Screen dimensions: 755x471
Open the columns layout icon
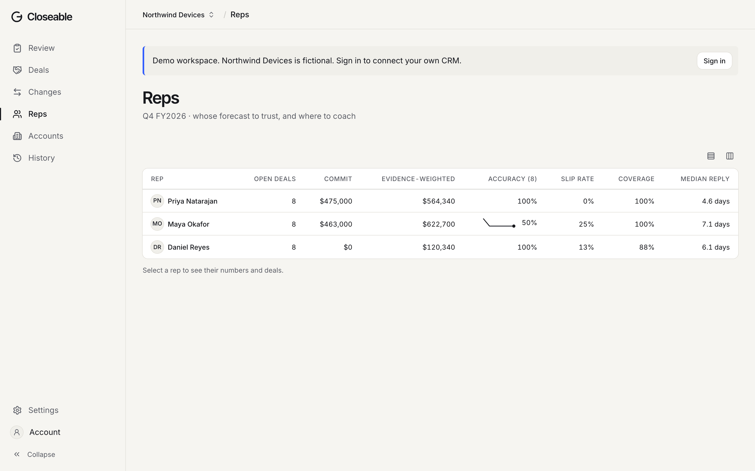pyautogui.click(x=730, y=156)
